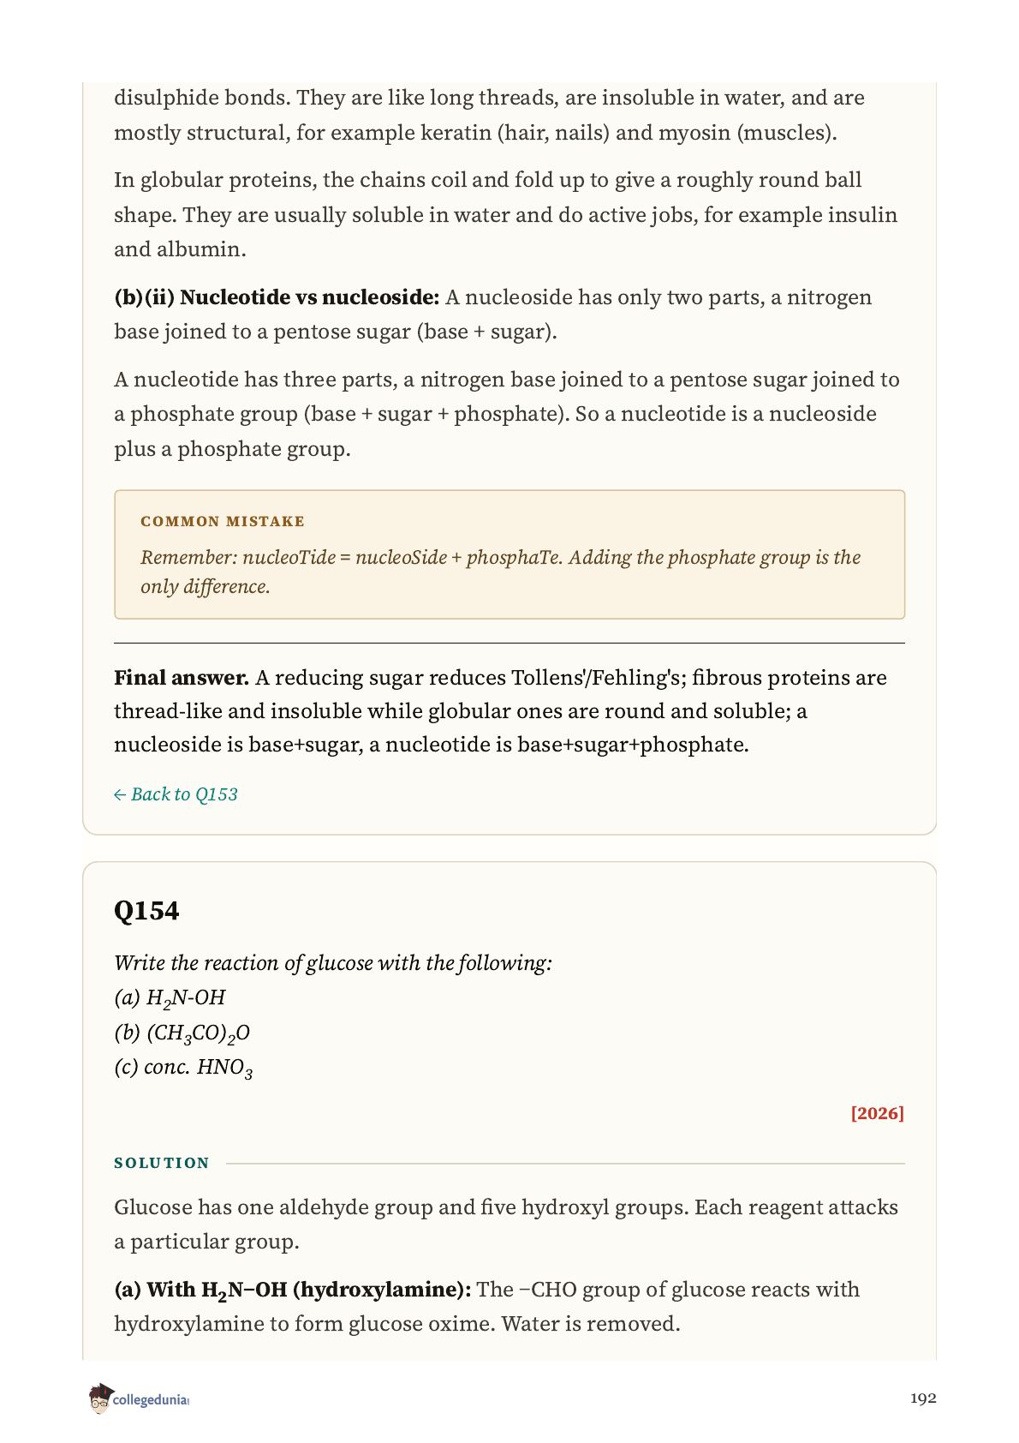Click page number 192 in footer
Image resolution: width=1019 pixels, height=1443 pixels.
(x=923, y=1398)
